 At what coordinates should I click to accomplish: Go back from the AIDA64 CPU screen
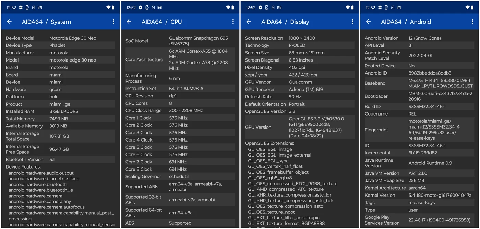[129, 22]
